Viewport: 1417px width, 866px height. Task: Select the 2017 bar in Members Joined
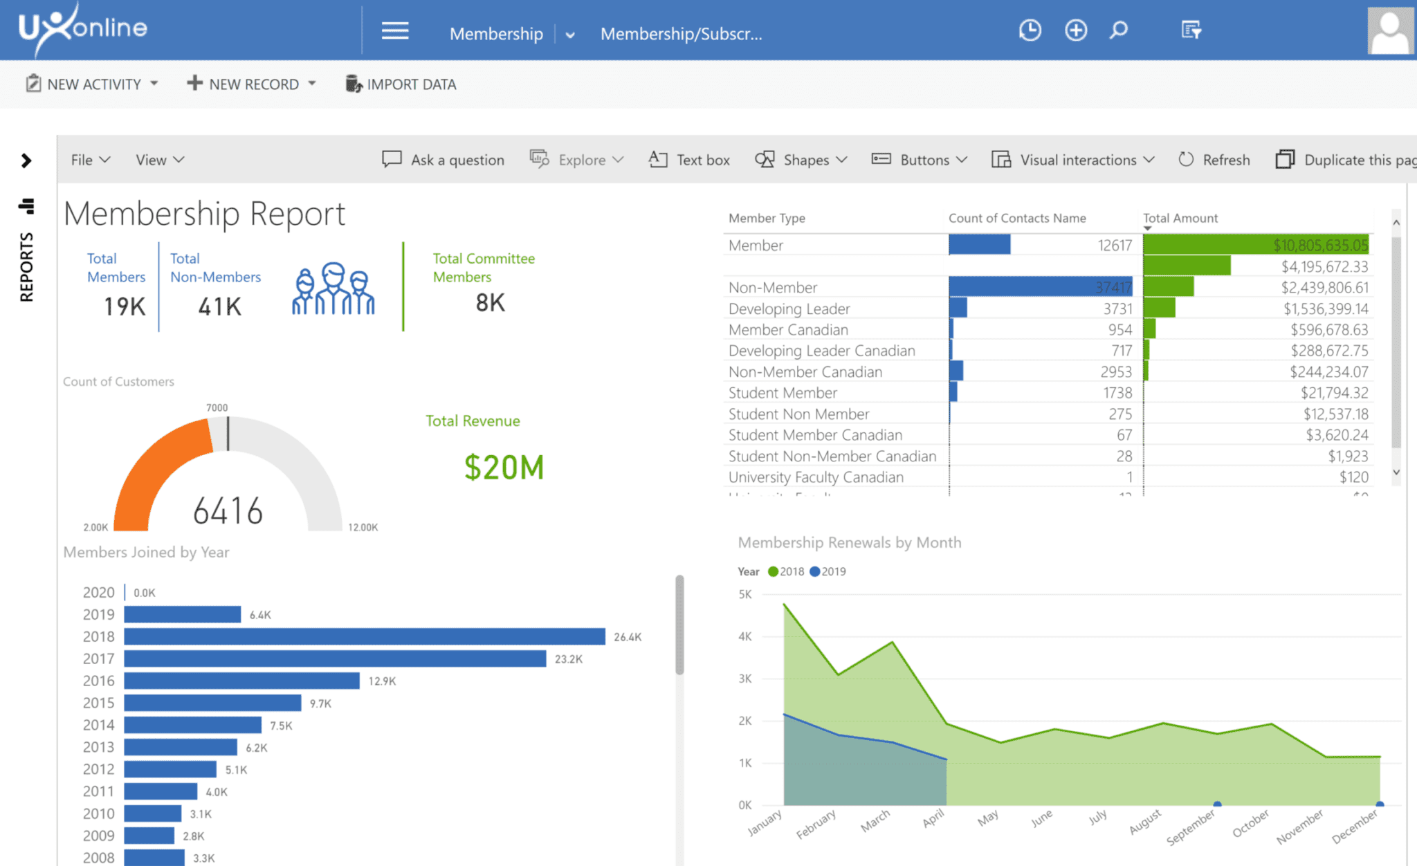click(x=336, y=658)
